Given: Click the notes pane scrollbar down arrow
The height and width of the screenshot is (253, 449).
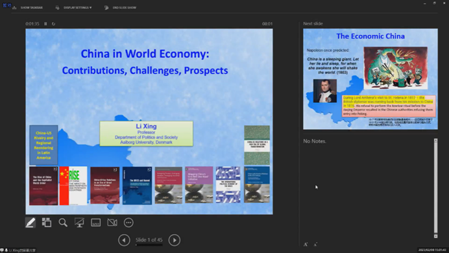Looking at the screenshot, I should pyautogui.click(x=435, y=236).
